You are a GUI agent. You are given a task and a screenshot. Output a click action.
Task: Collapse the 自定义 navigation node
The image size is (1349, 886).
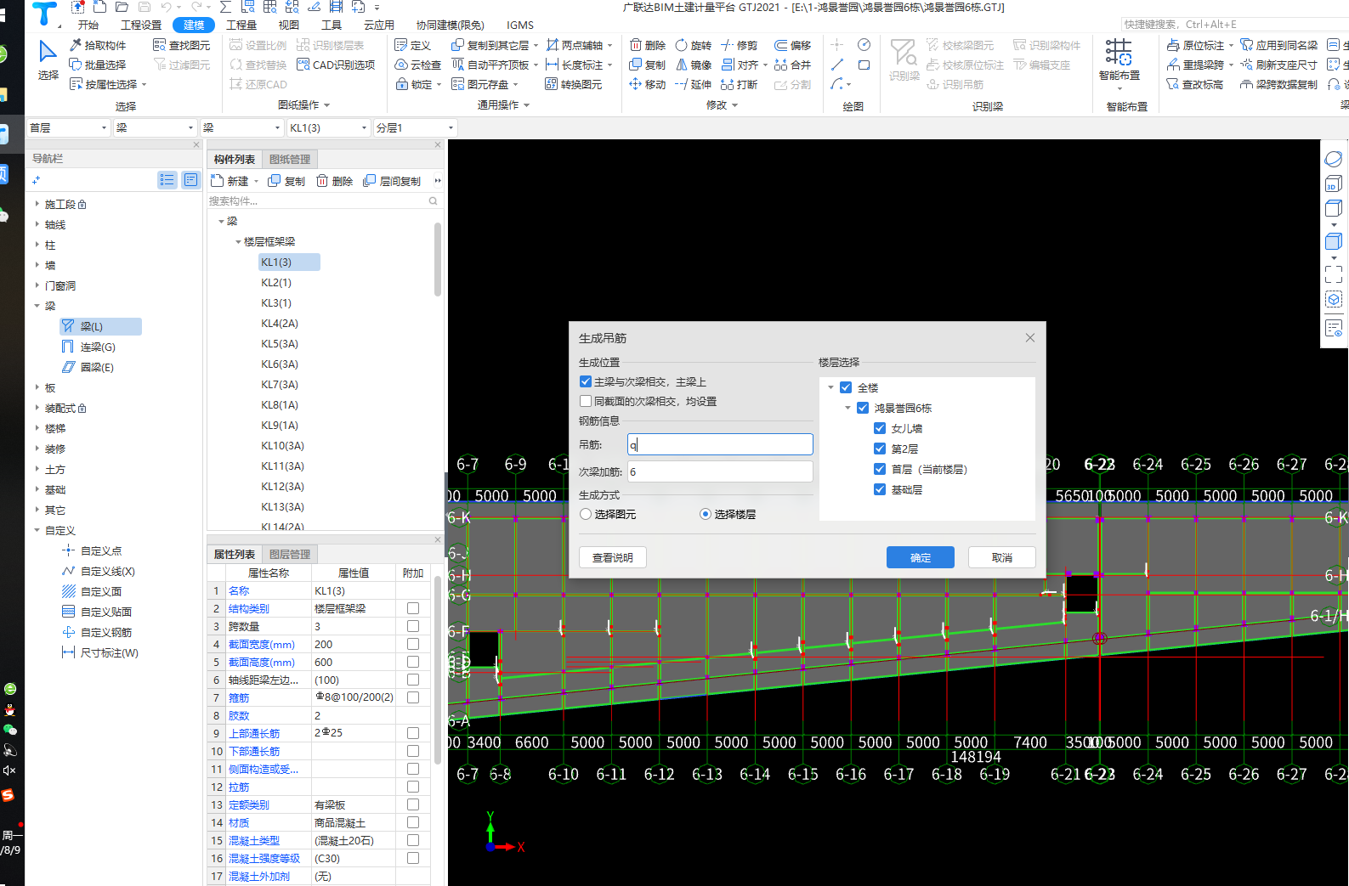click(x=37, y=530)
